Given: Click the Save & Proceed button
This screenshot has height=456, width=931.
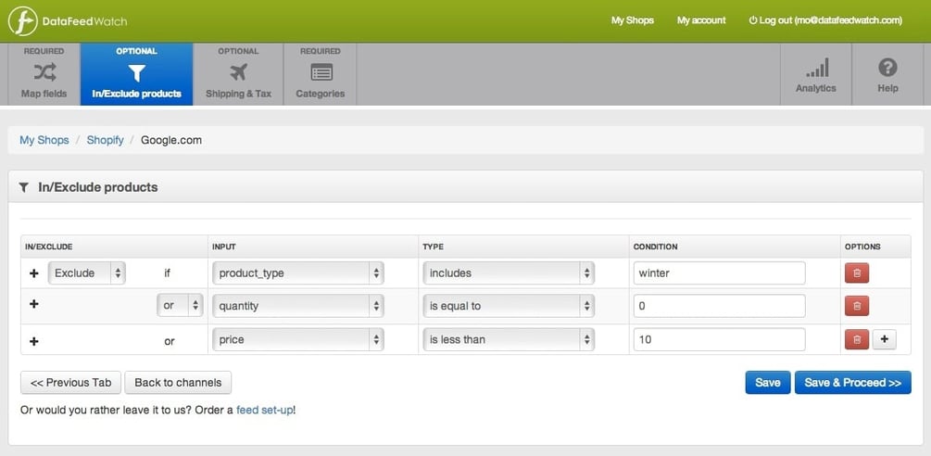Looking at the screenshot, I should point(852,383).
